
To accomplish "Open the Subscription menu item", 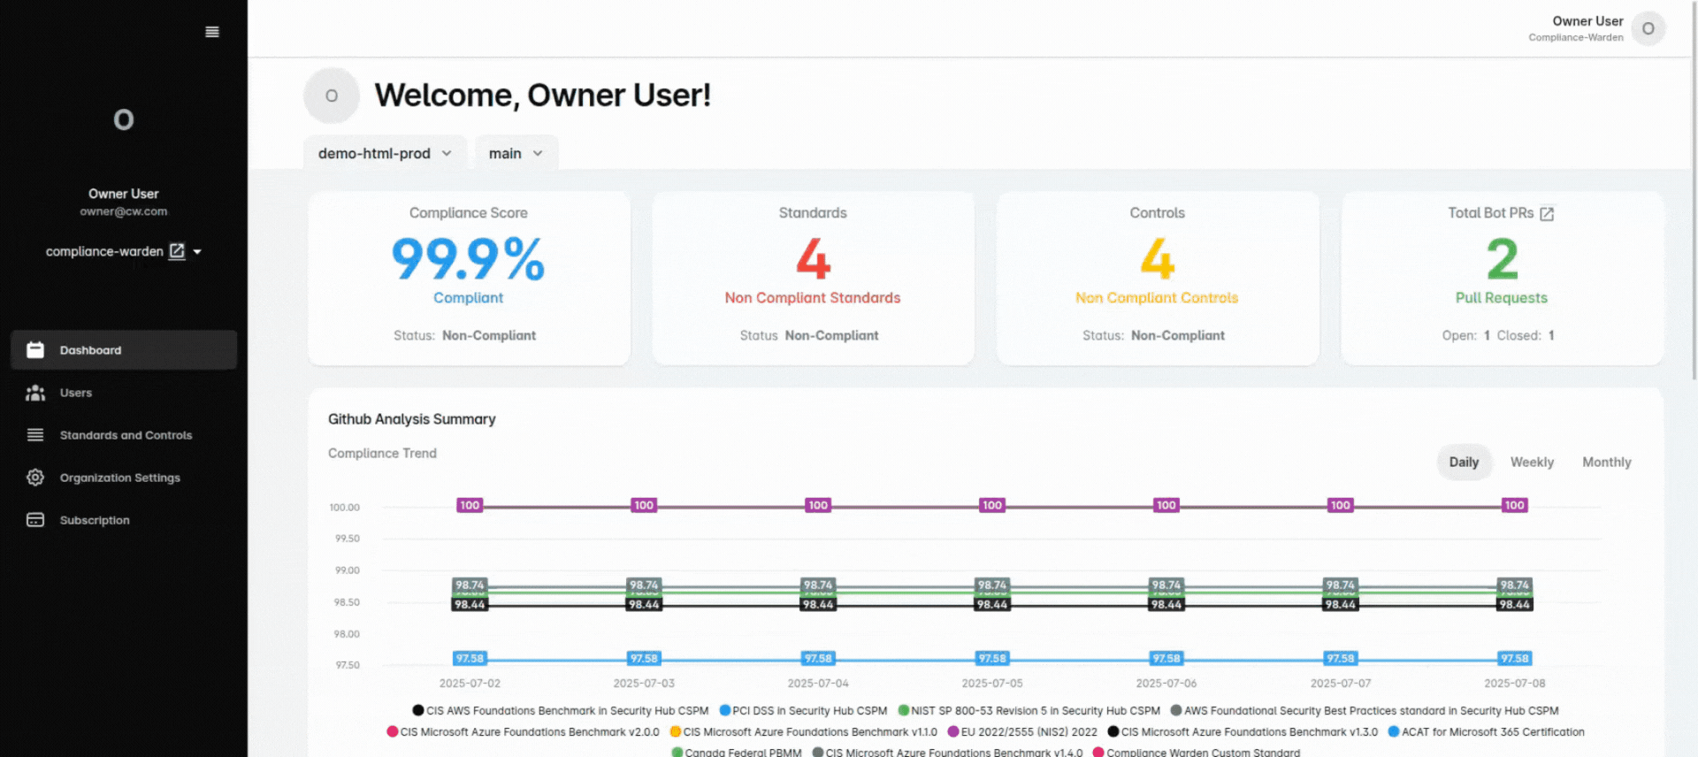I will (124, 520).
